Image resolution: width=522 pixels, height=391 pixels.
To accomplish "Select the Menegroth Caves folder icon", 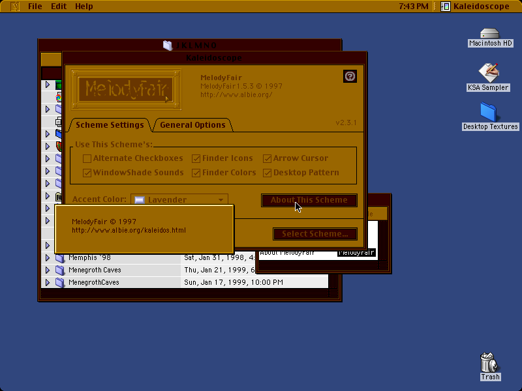I will [59, 270].
